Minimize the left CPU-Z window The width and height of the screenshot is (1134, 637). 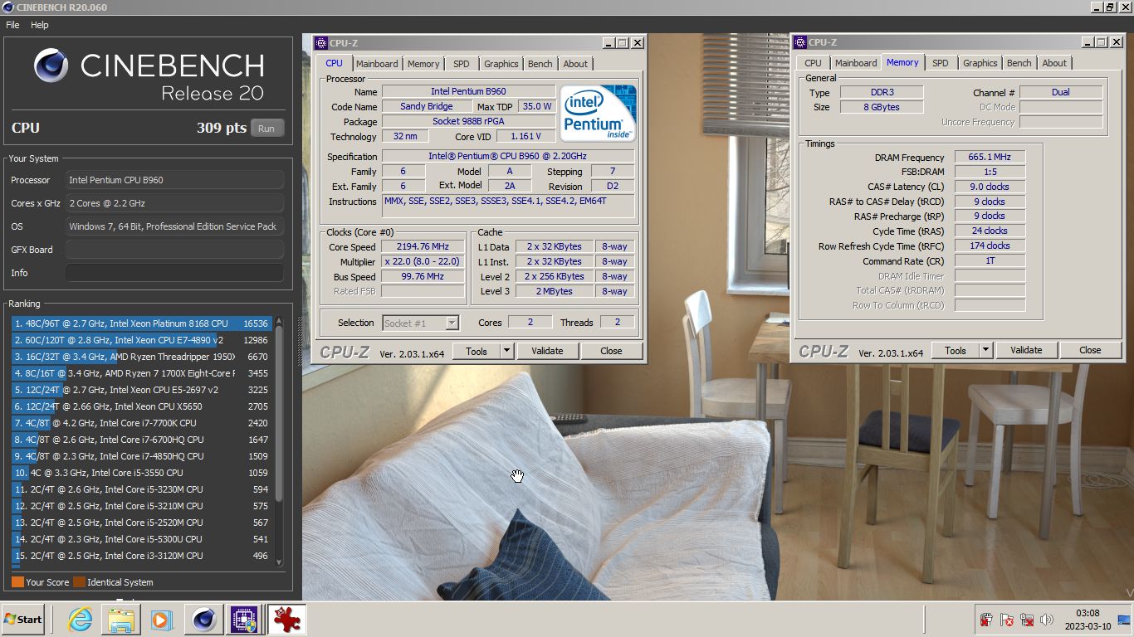coord(609,43)
